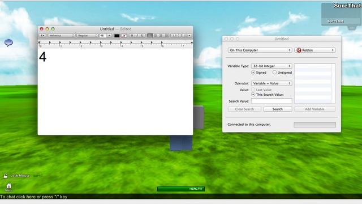Minimize the TextEdit Untitled window
The image size is (362, 204).
click(47, 29)
